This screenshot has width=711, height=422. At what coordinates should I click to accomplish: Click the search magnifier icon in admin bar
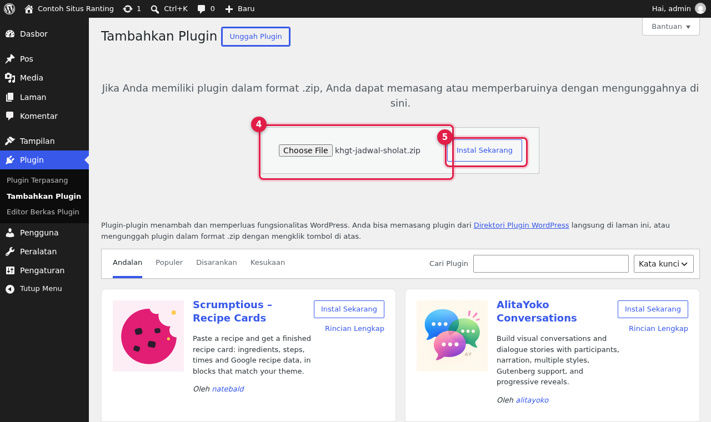click(x=155, y=9)
